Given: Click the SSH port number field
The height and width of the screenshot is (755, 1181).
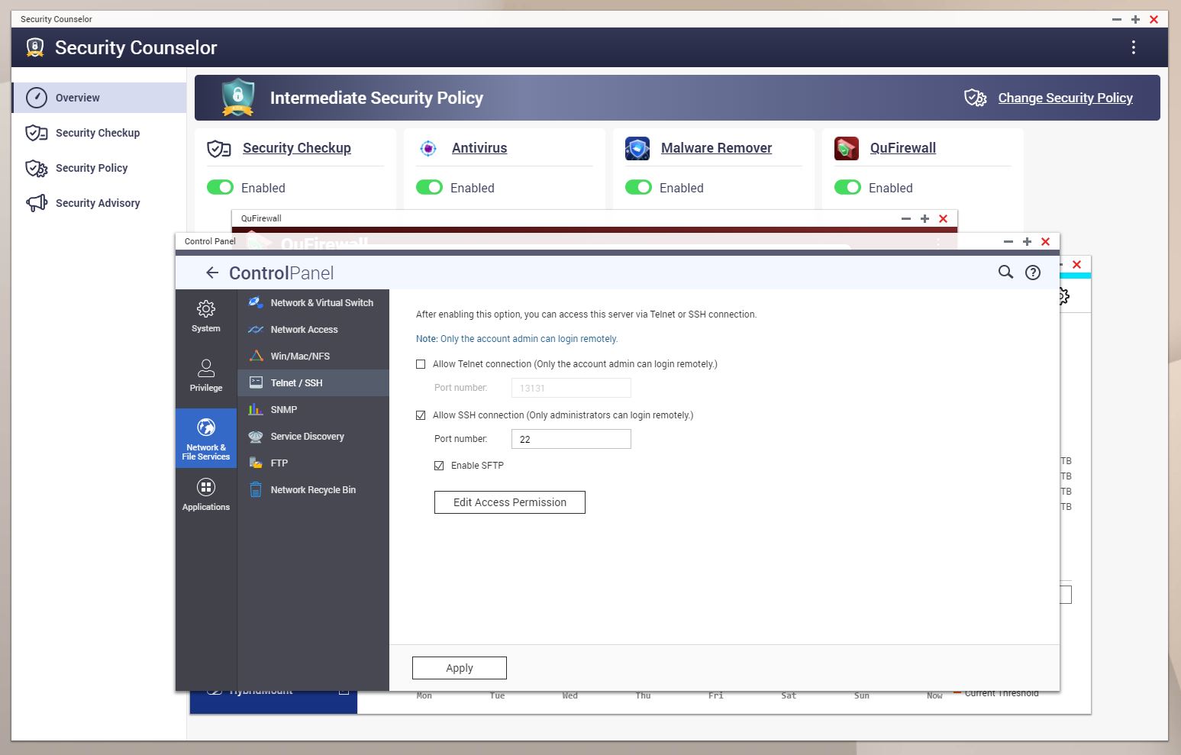Looking at the screenshot, I should pyautogui.click(x=570, y=439).
